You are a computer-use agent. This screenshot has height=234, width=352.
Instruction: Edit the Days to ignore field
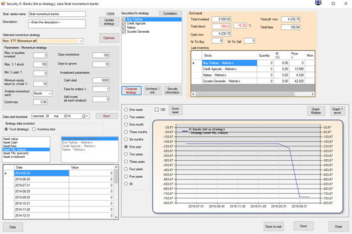pyautogui.click(x=101, y=64)
